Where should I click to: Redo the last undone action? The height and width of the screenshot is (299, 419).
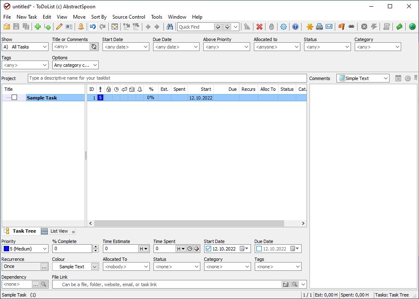[102, 27]
